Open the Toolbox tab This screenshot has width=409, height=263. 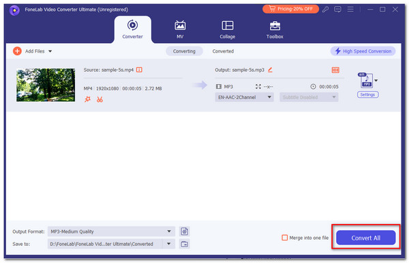[275, 29]
